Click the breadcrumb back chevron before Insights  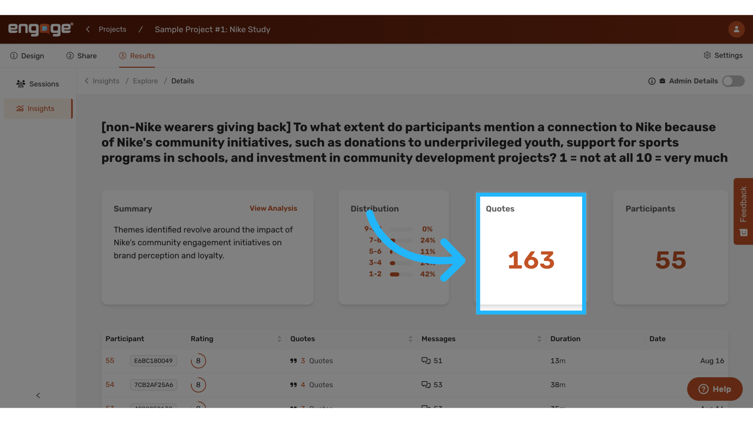click(x=87, y=81)
